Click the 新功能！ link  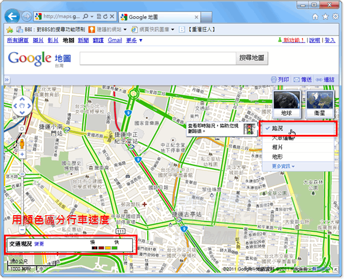293,40
